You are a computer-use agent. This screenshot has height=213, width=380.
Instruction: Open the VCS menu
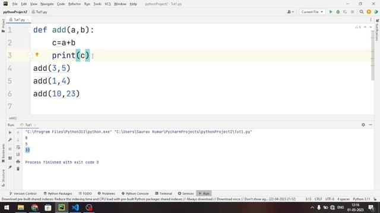(107, 4)
